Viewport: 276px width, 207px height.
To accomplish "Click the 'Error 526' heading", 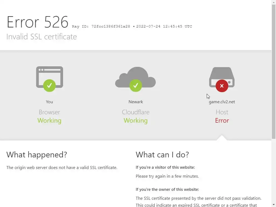I will 37,22.
